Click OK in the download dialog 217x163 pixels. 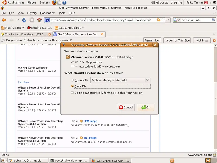point(145,107)
